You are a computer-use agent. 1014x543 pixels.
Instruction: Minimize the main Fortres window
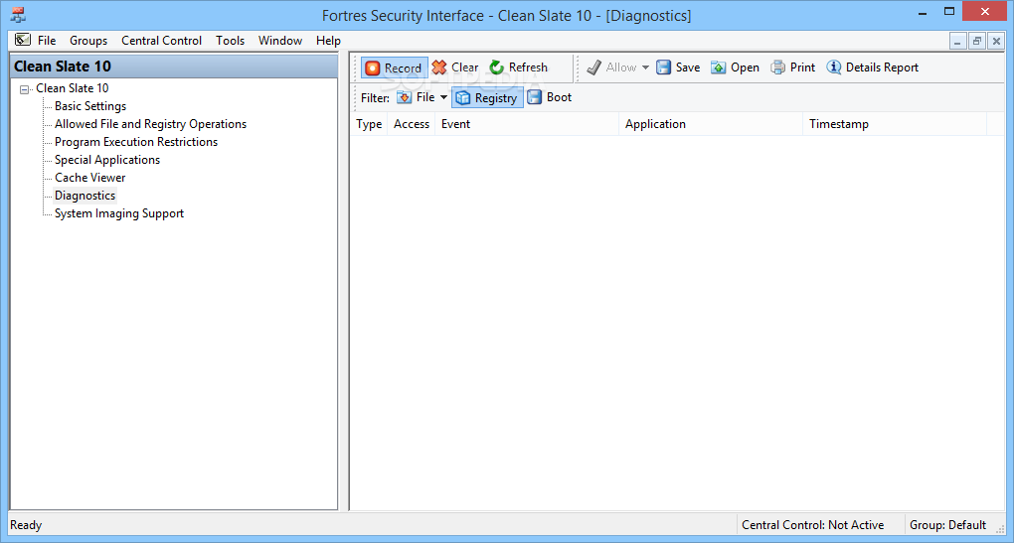(x=923, y=12)
